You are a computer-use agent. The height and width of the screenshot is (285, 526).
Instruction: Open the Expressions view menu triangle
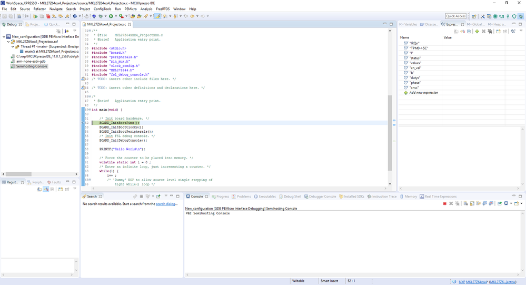click(x=521, y=31)
